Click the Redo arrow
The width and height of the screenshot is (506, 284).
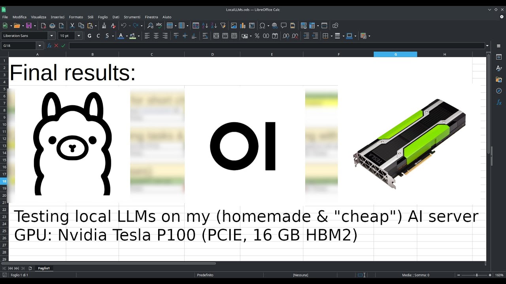136,26
